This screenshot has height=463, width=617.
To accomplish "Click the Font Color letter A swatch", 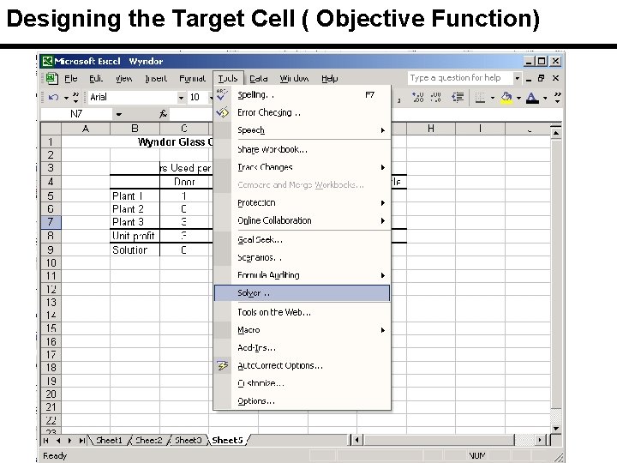I will [532, 98].
